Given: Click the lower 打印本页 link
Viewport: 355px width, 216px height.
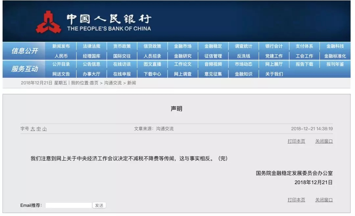Looking at the screenshot, I should tap(296, 200).
